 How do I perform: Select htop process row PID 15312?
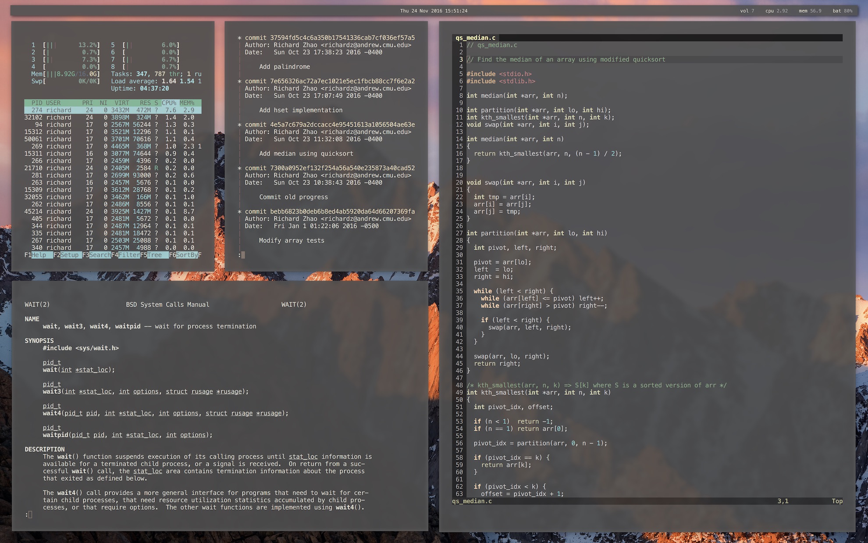[x=113, y=132]
